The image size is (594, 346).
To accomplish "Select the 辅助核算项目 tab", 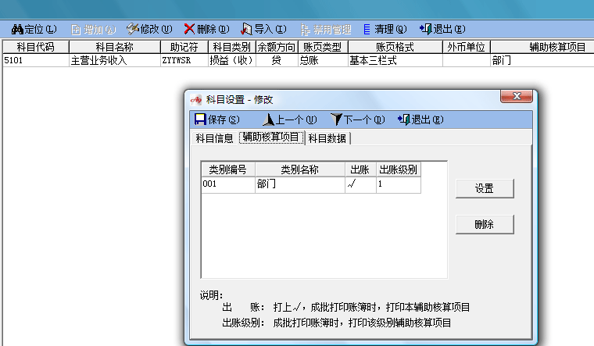I will pyautogui.click(x=270, y=138).
